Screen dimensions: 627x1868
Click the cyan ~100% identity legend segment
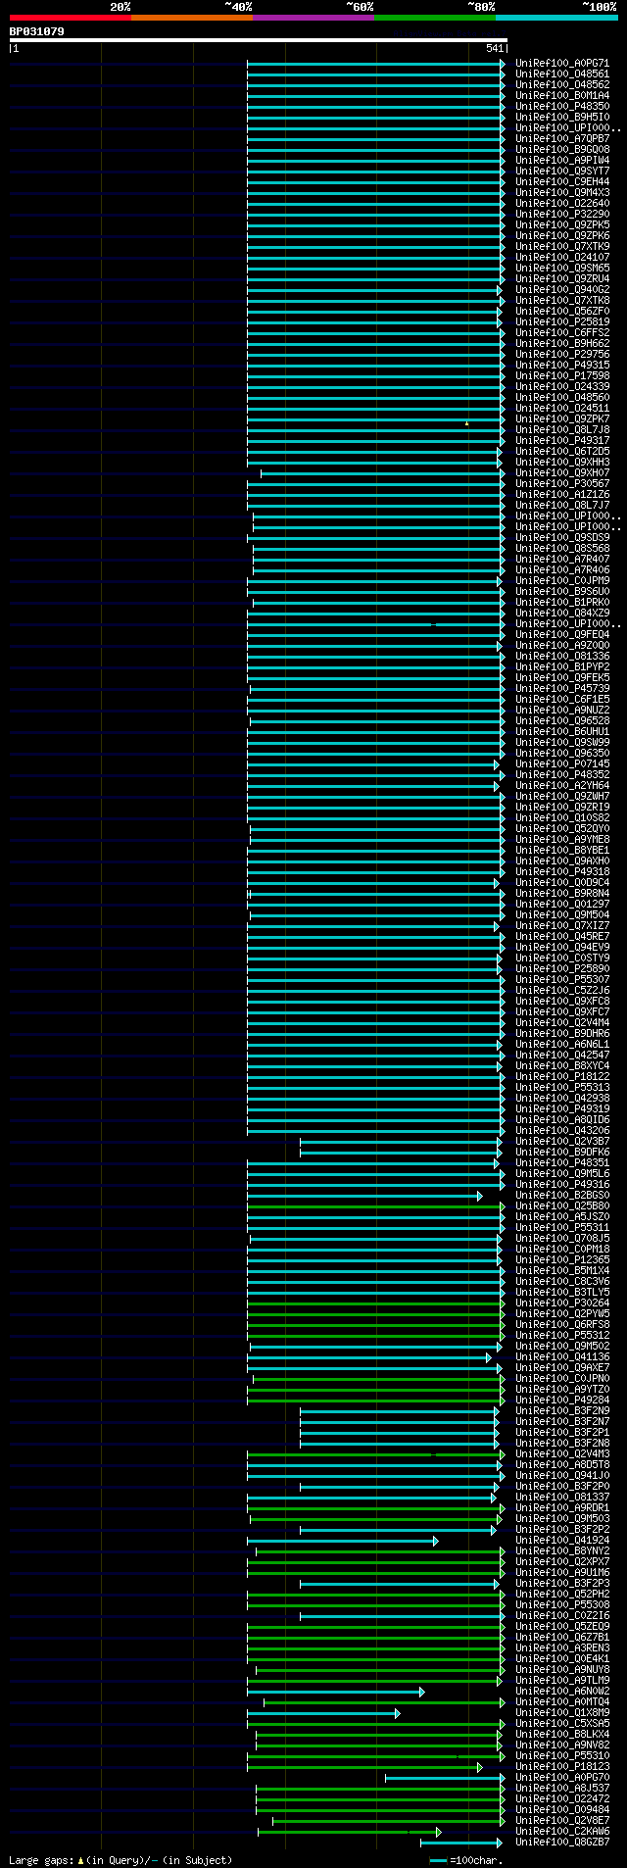pos(556,18)
